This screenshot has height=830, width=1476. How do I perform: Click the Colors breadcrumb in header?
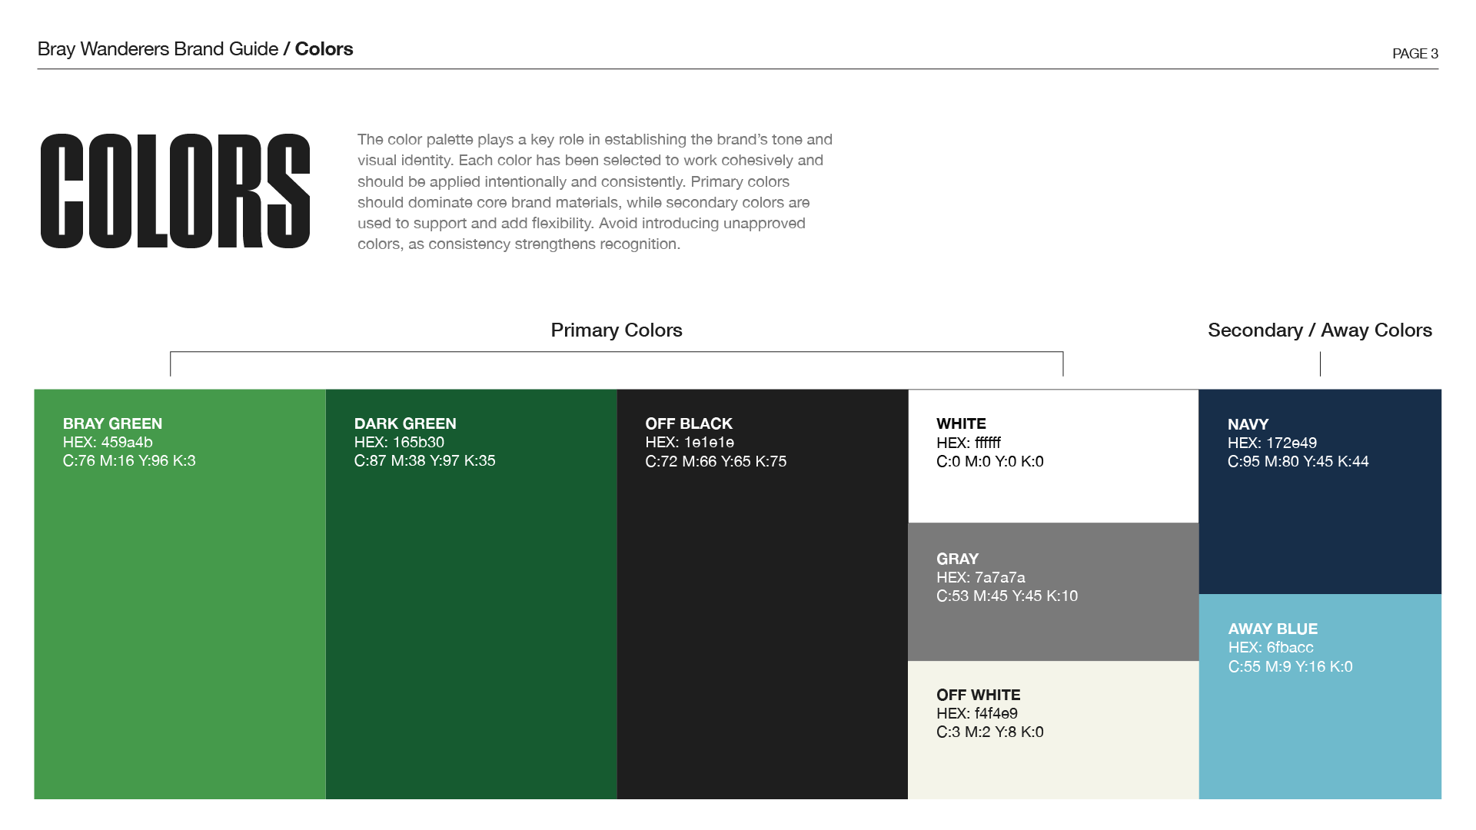[x=324, y=49]
